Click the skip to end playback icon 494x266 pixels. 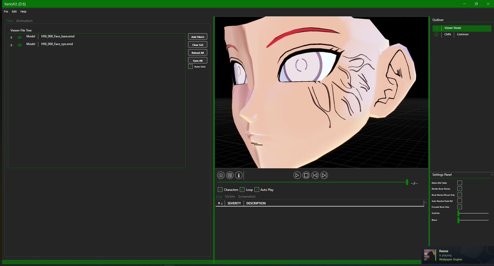(324, 175)
